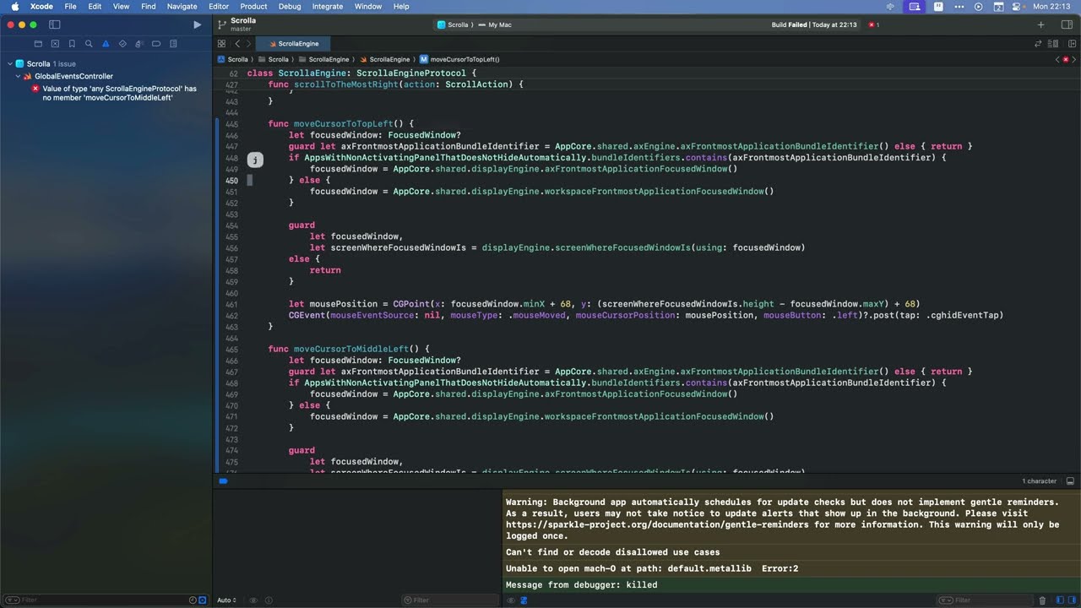Toggle the errors-only filter in navigator
This screenshot has width=1081, height=608.
[x=202, y=600]
